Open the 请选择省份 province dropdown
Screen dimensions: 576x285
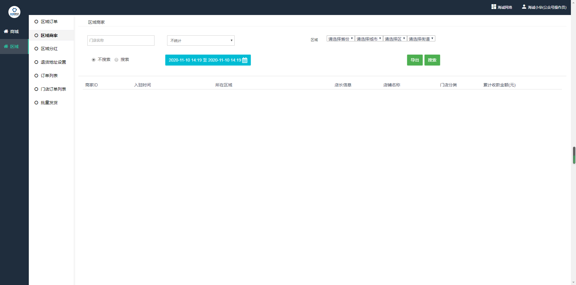(x=340, y=39)
